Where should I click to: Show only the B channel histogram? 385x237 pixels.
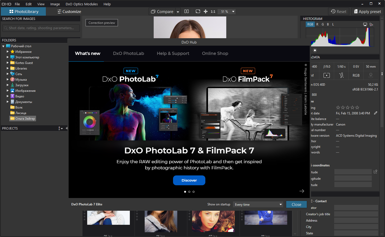click(328, 24)
